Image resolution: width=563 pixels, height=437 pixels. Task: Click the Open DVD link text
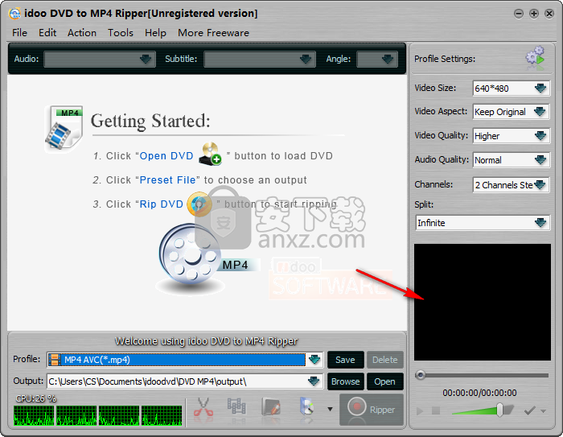tap(166, 156)
